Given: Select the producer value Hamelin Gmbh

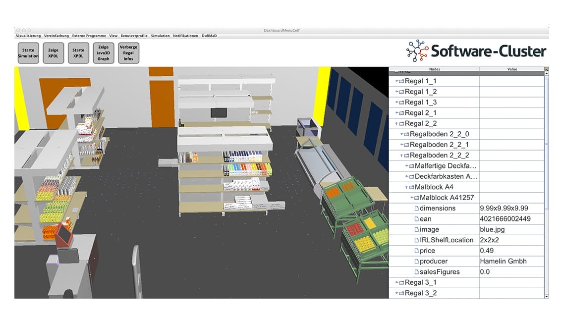Looking at the screenshot, I should 503,261.
